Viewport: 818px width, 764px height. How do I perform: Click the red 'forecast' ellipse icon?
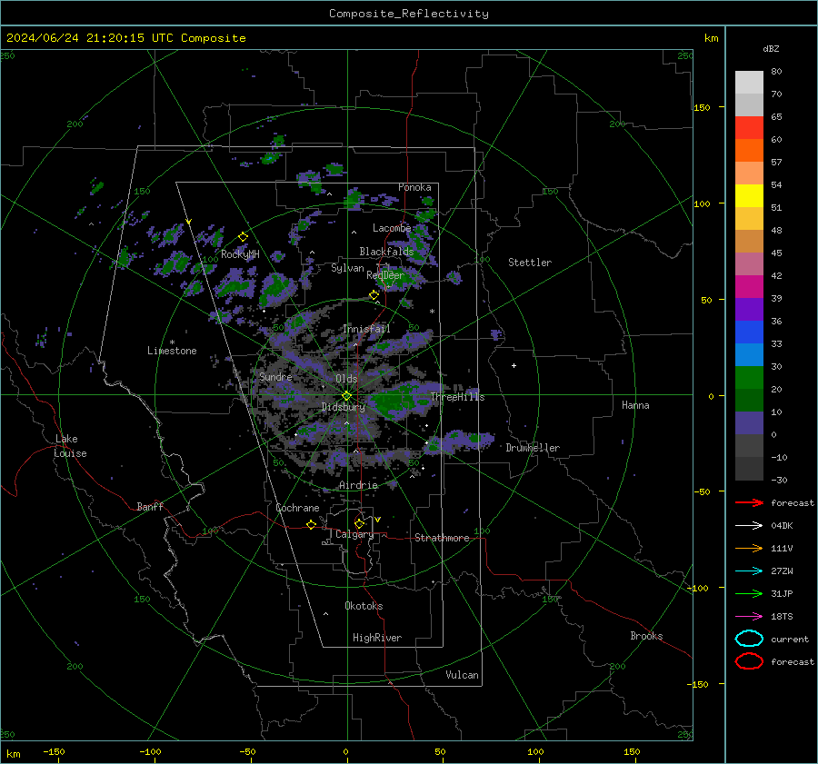pos(749,661)
